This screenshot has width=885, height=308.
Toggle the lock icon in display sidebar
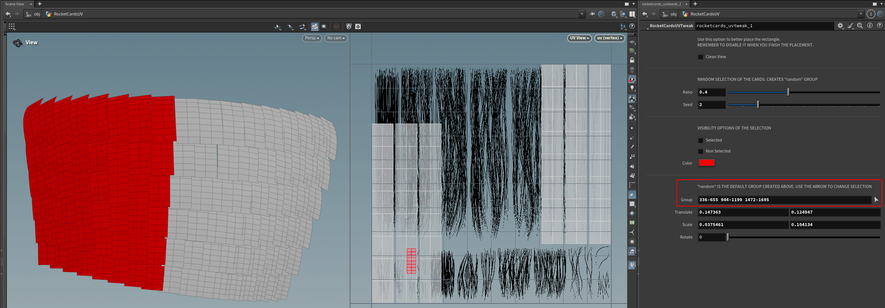click(x=632, y=60)
